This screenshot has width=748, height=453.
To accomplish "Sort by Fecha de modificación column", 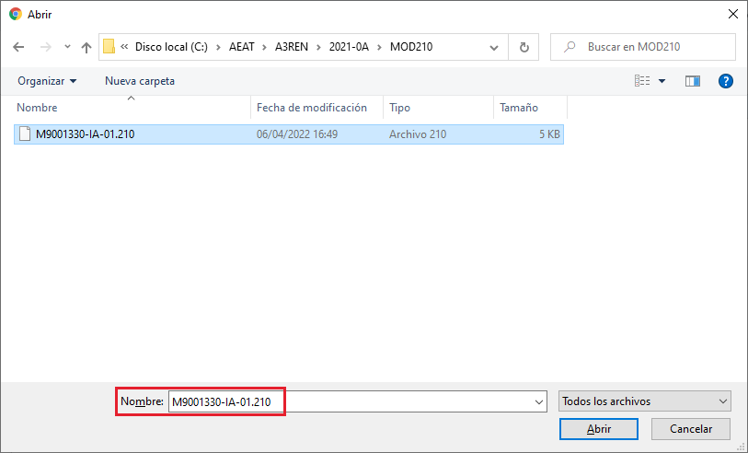I will (312, 108).
